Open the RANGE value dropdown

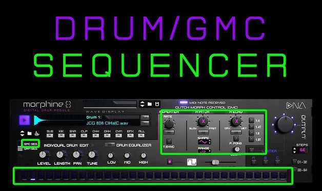(x=204, y=151)
